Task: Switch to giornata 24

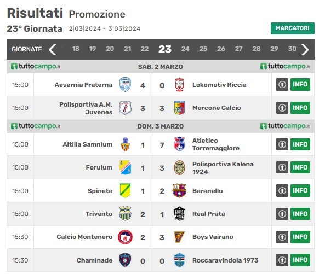Action: click(x=185, y=49)
